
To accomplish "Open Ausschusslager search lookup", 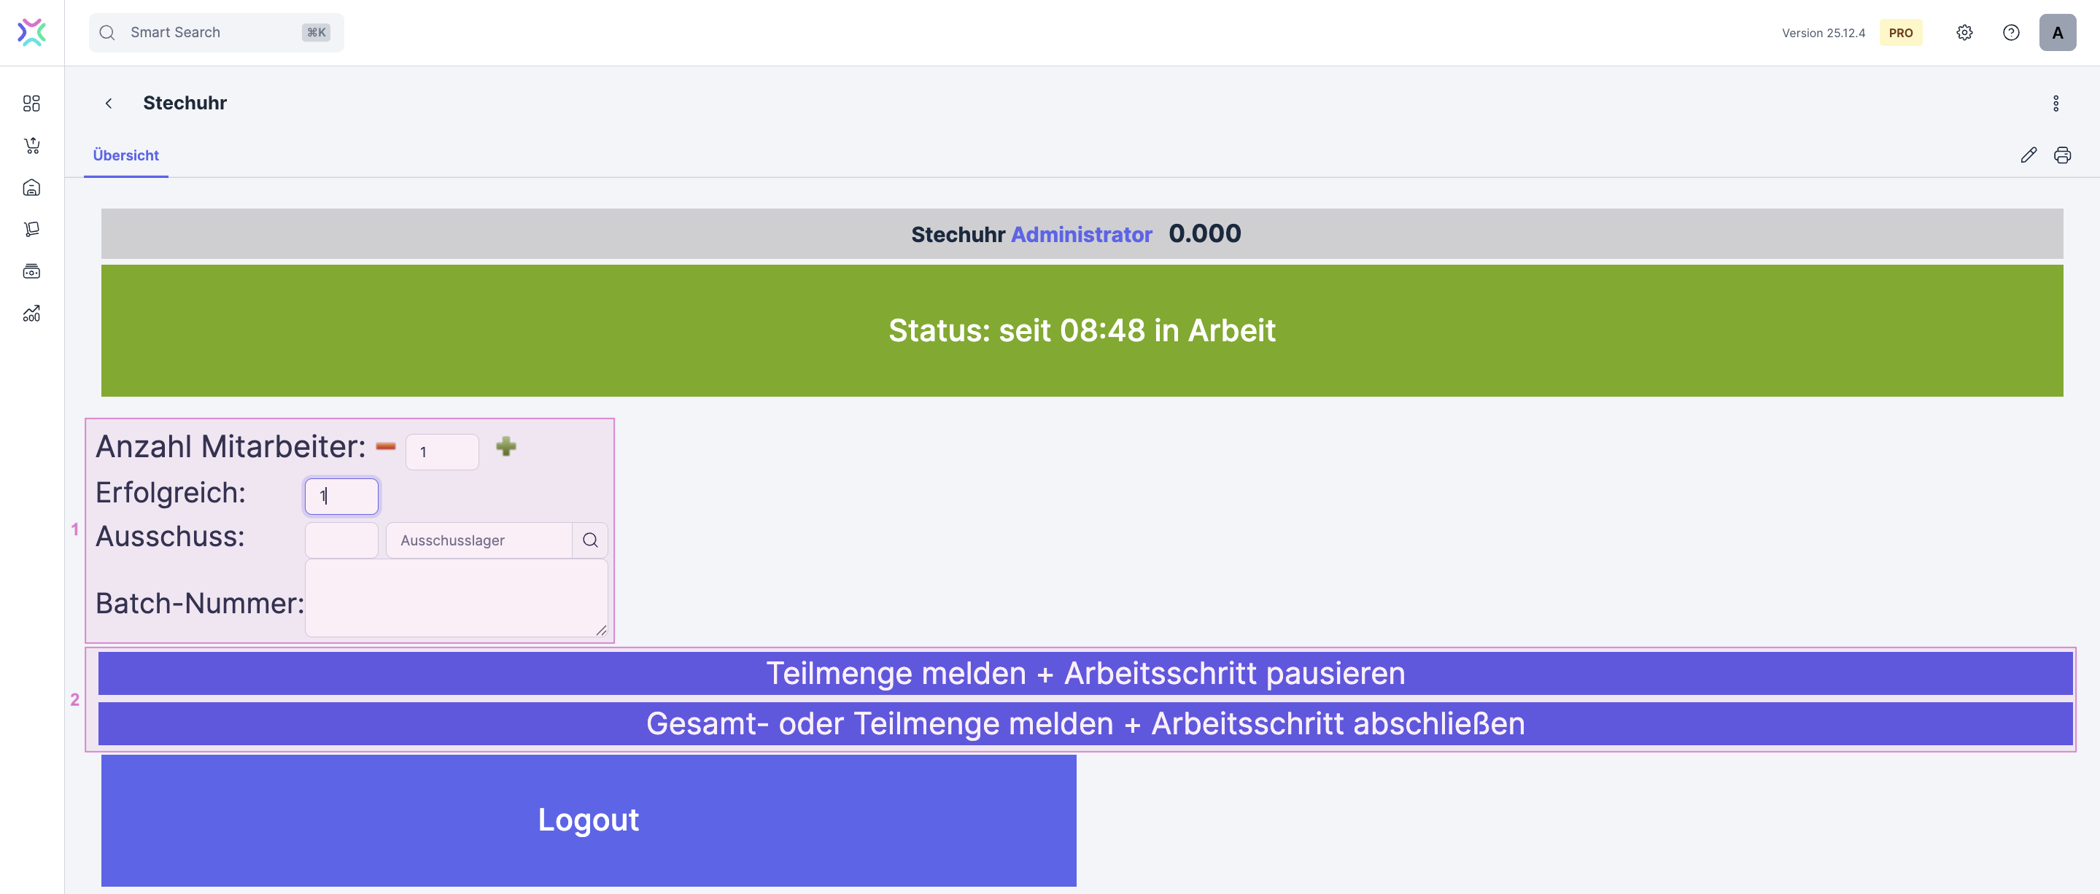I will tap(590, 540).
